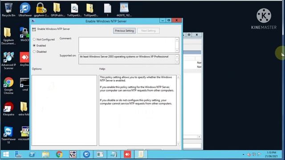This screenshot has width=285, height=160.
Task: Select the Google Chrome desktop shortcut
Action: point(8,86)
